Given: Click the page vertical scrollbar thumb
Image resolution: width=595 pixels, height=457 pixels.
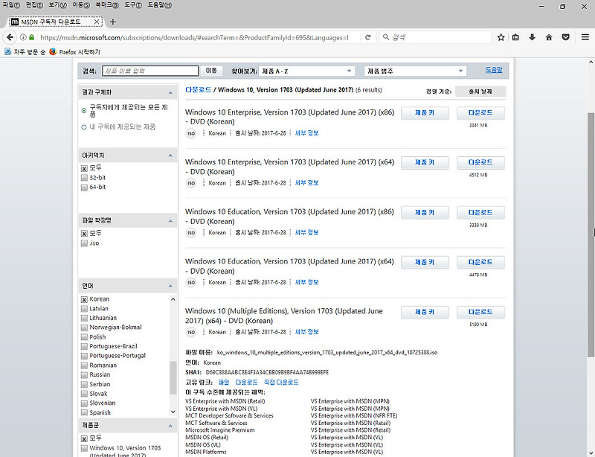Looking at the screenshot, I should 591,234.
